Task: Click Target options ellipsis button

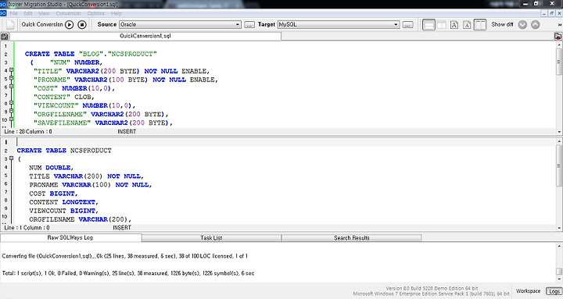Action: coord(407,25)
